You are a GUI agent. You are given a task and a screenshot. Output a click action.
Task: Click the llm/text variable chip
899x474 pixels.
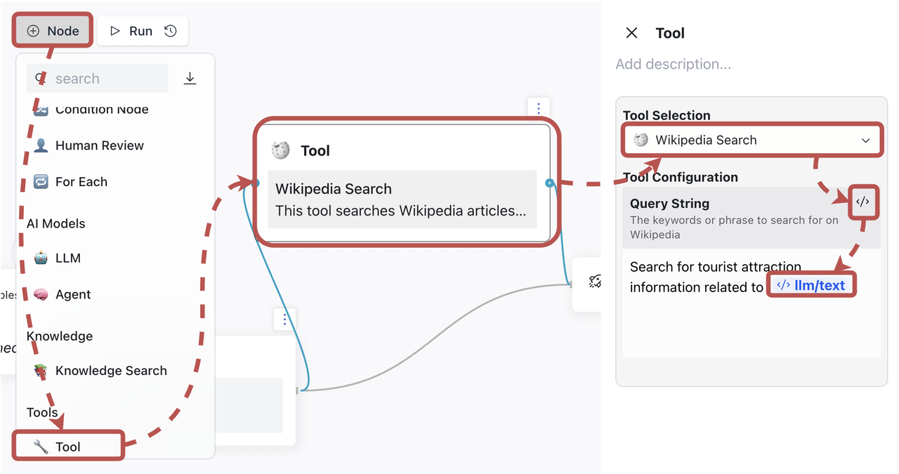[811, 286]
